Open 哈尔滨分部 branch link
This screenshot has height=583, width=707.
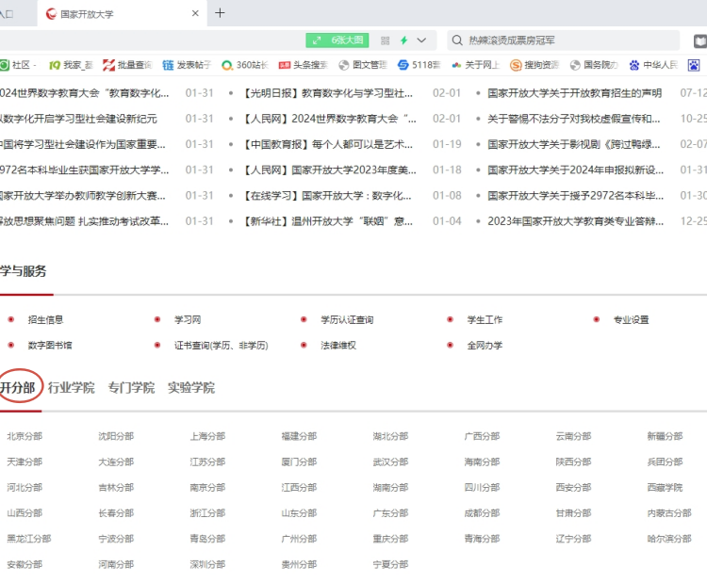coord(670,539)
